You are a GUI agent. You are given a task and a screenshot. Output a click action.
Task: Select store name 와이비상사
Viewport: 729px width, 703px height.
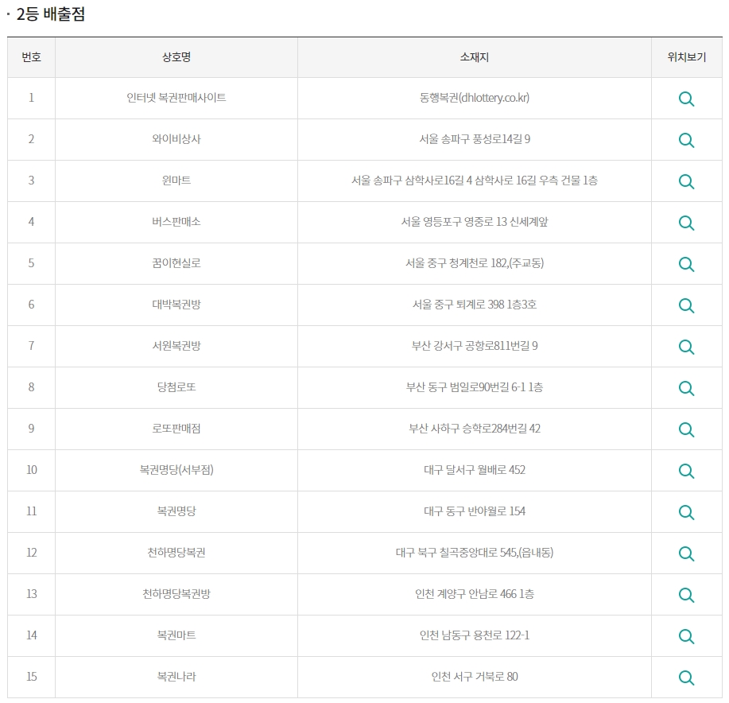176,139
